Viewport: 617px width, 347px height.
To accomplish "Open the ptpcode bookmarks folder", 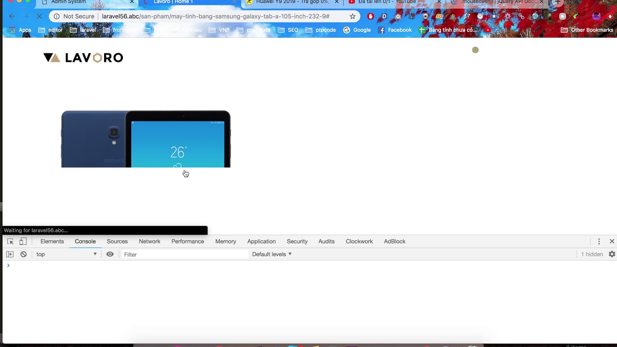I will click(321, 30).
